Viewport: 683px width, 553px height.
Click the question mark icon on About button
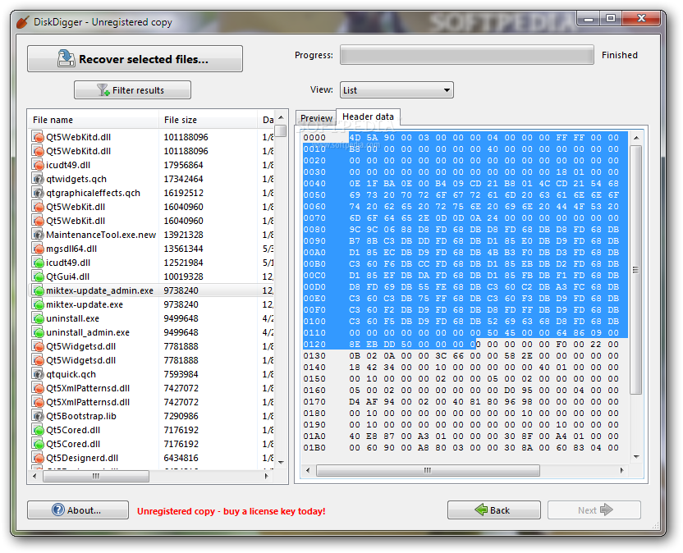(x=58, y=510)
